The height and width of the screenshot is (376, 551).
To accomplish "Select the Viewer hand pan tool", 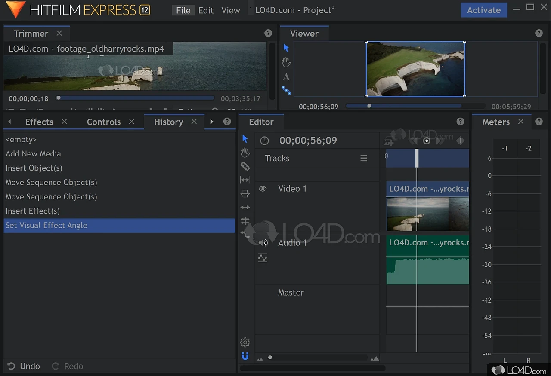I will (286, 62).
